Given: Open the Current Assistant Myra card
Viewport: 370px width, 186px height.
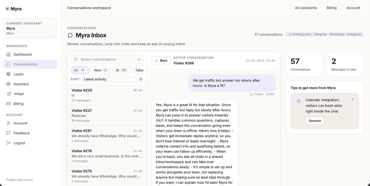Looking at the screenshot, I should [x=30, y=28].
